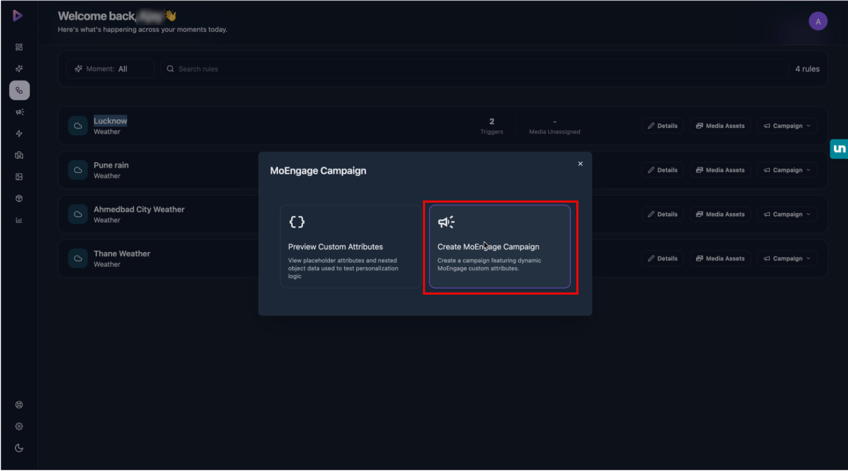Open Details for Lucknow rule
The height and width of the screenshot is (471, 848).
(662, 126)
